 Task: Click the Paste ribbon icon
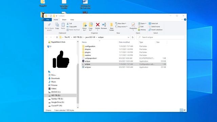pos(63,26)
